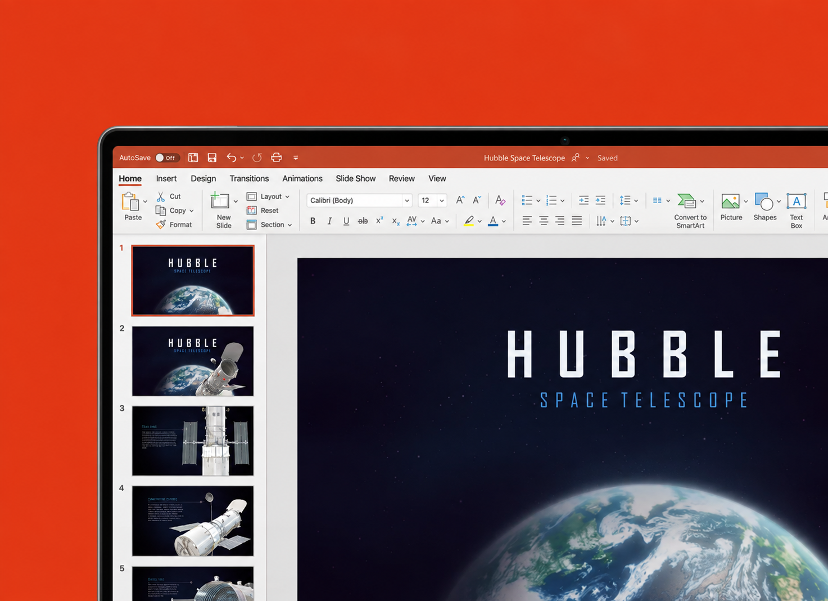This screenshot has height=601, width=828.
Task: Select slide 3 thumbnail
Action: 193,441
